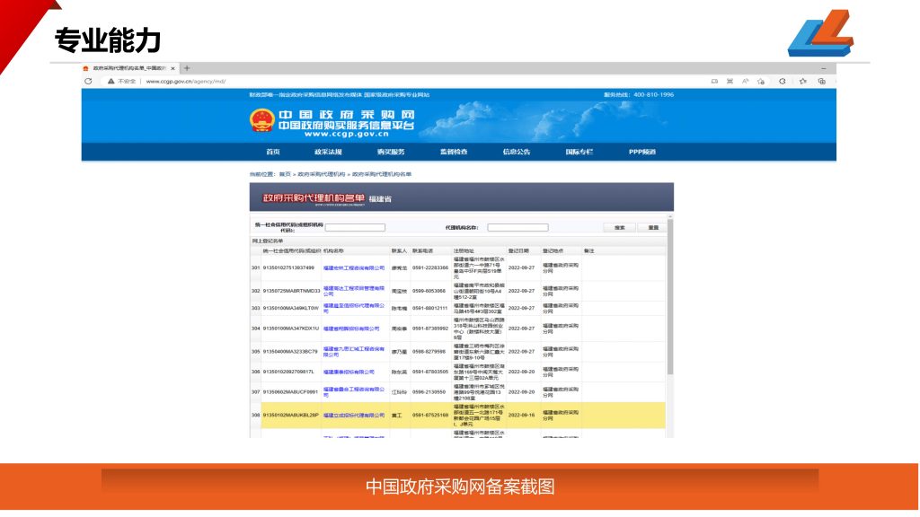The width and height of the screenshot is (920, 517).
Task: Click the agency name link in row 308
Action: 354,415
